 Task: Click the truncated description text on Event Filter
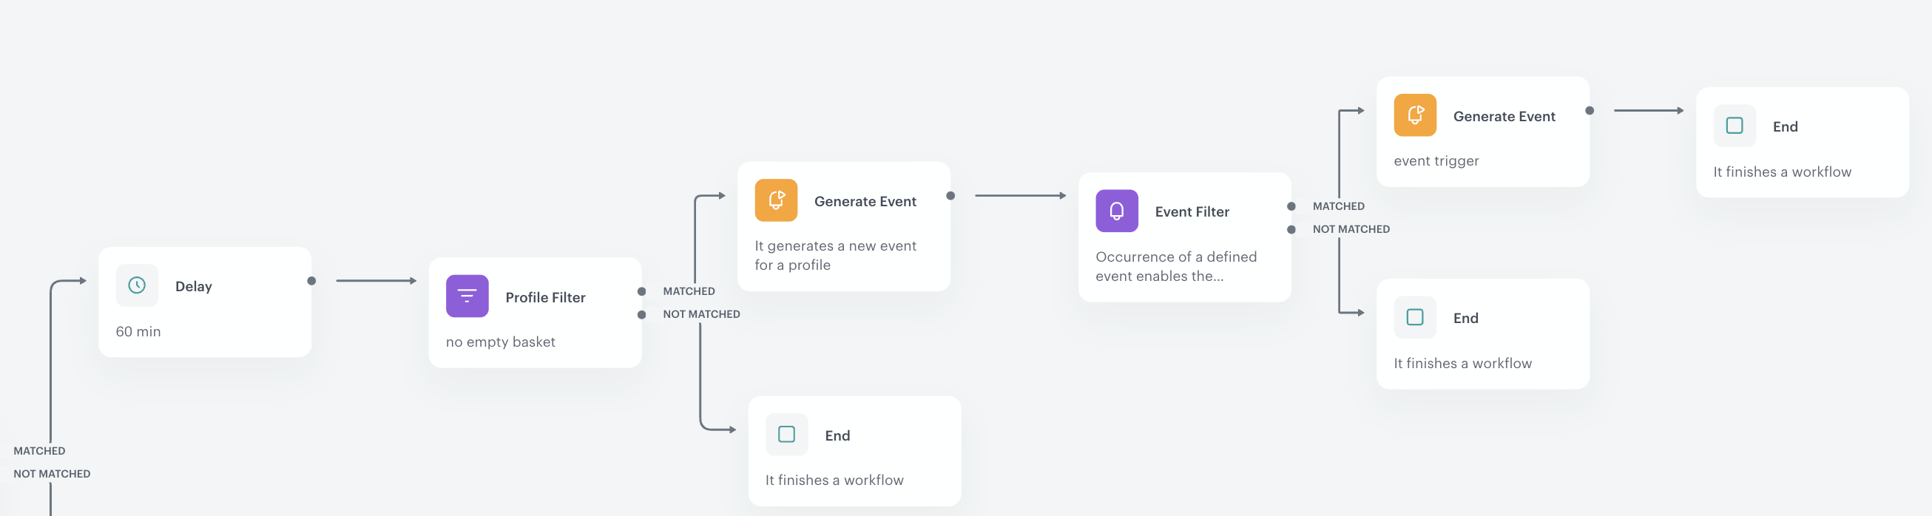point(1176,265)
